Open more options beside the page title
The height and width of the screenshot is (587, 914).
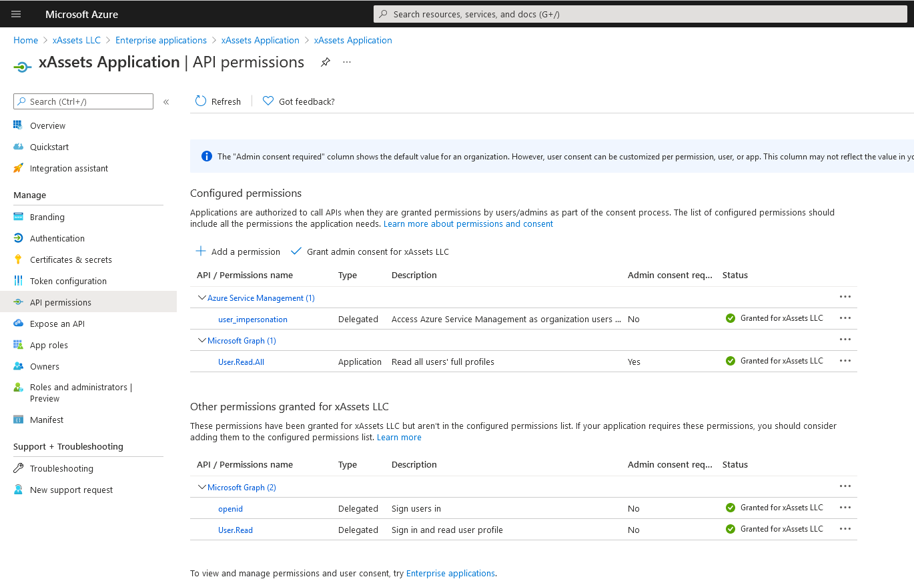tap(346, 62)
